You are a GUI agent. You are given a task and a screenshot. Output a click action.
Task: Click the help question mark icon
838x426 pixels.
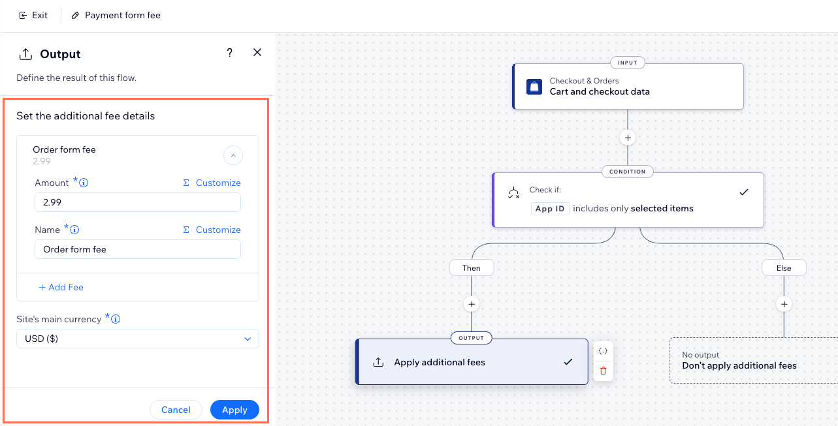(229, 53)
